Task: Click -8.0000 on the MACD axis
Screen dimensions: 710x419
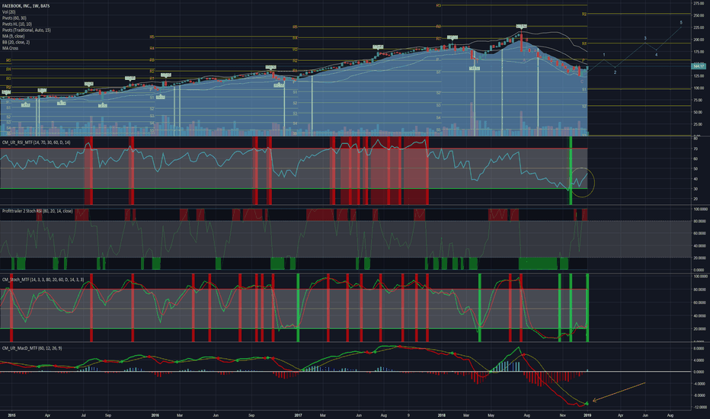Action: (699, 395)
